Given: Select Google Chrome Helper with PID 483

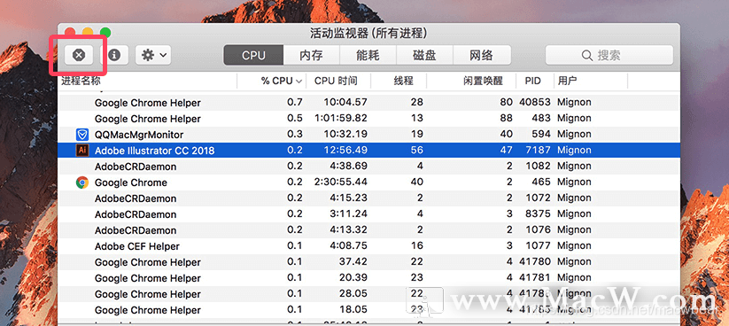Looking at the screenshot, I should [369, 118].
